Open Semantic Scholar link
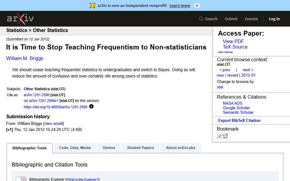This screenshot has width=290, height=181. tap(238, 113)
